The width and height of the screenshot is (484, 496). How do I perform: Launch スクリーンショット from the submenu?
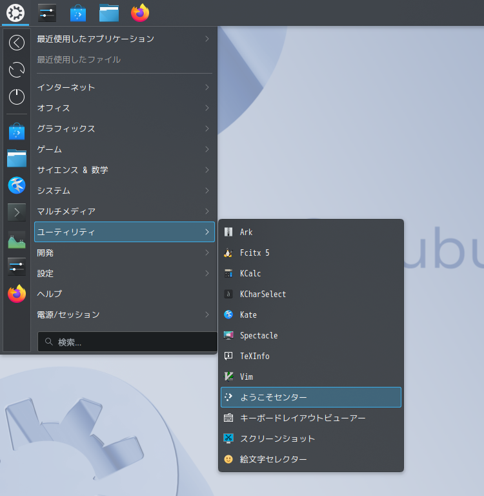(311, 439)
